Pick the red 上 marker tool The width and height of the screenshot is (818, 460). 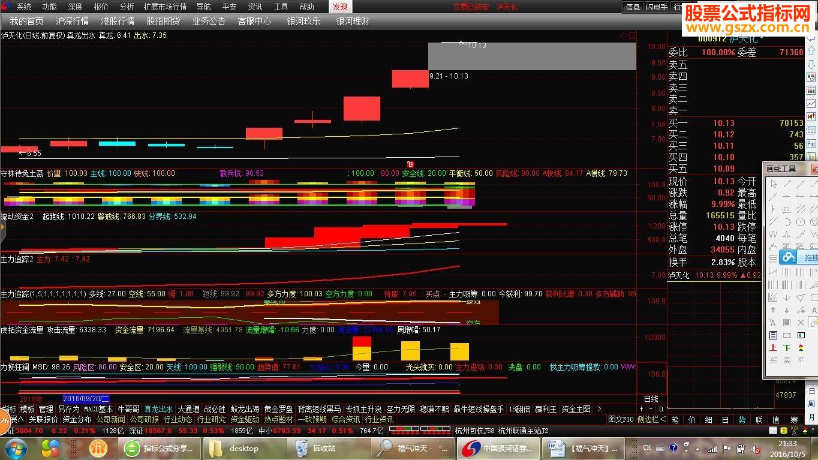(x=773, y=348)
